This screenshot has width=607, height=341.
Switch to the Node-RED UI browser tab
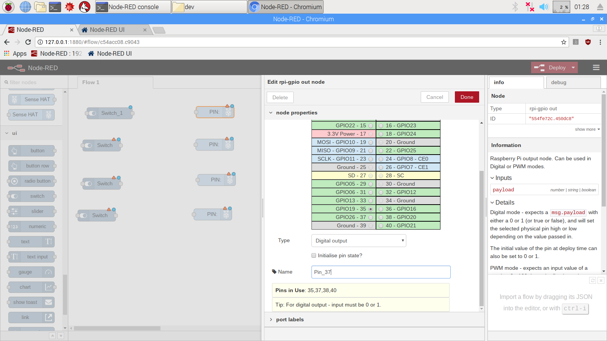pos(114,30)
